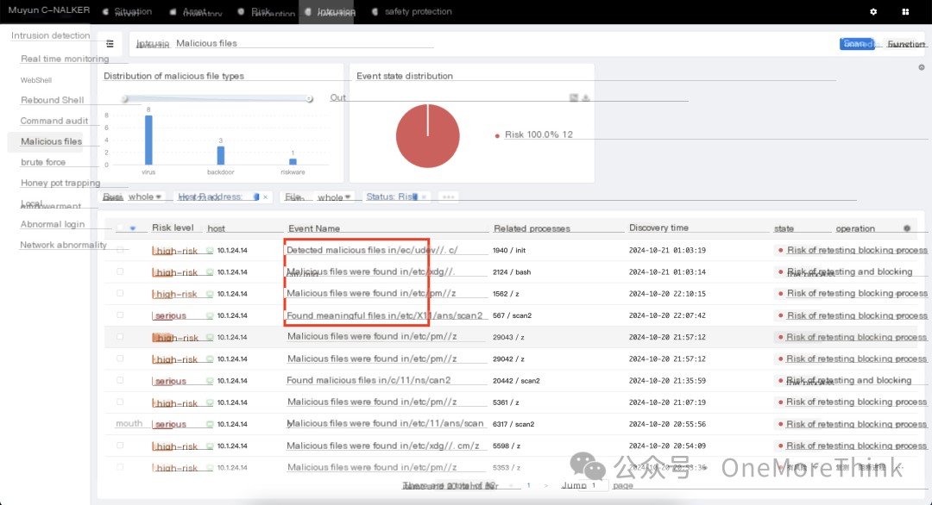Click host icon in the 2124 / bash row
The height and width of the screenshot is (505, 932).
[210, 271]
